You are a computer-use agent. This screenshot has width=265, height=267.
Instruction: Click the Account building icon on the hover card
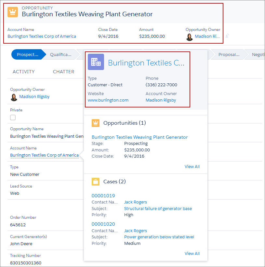96,62
